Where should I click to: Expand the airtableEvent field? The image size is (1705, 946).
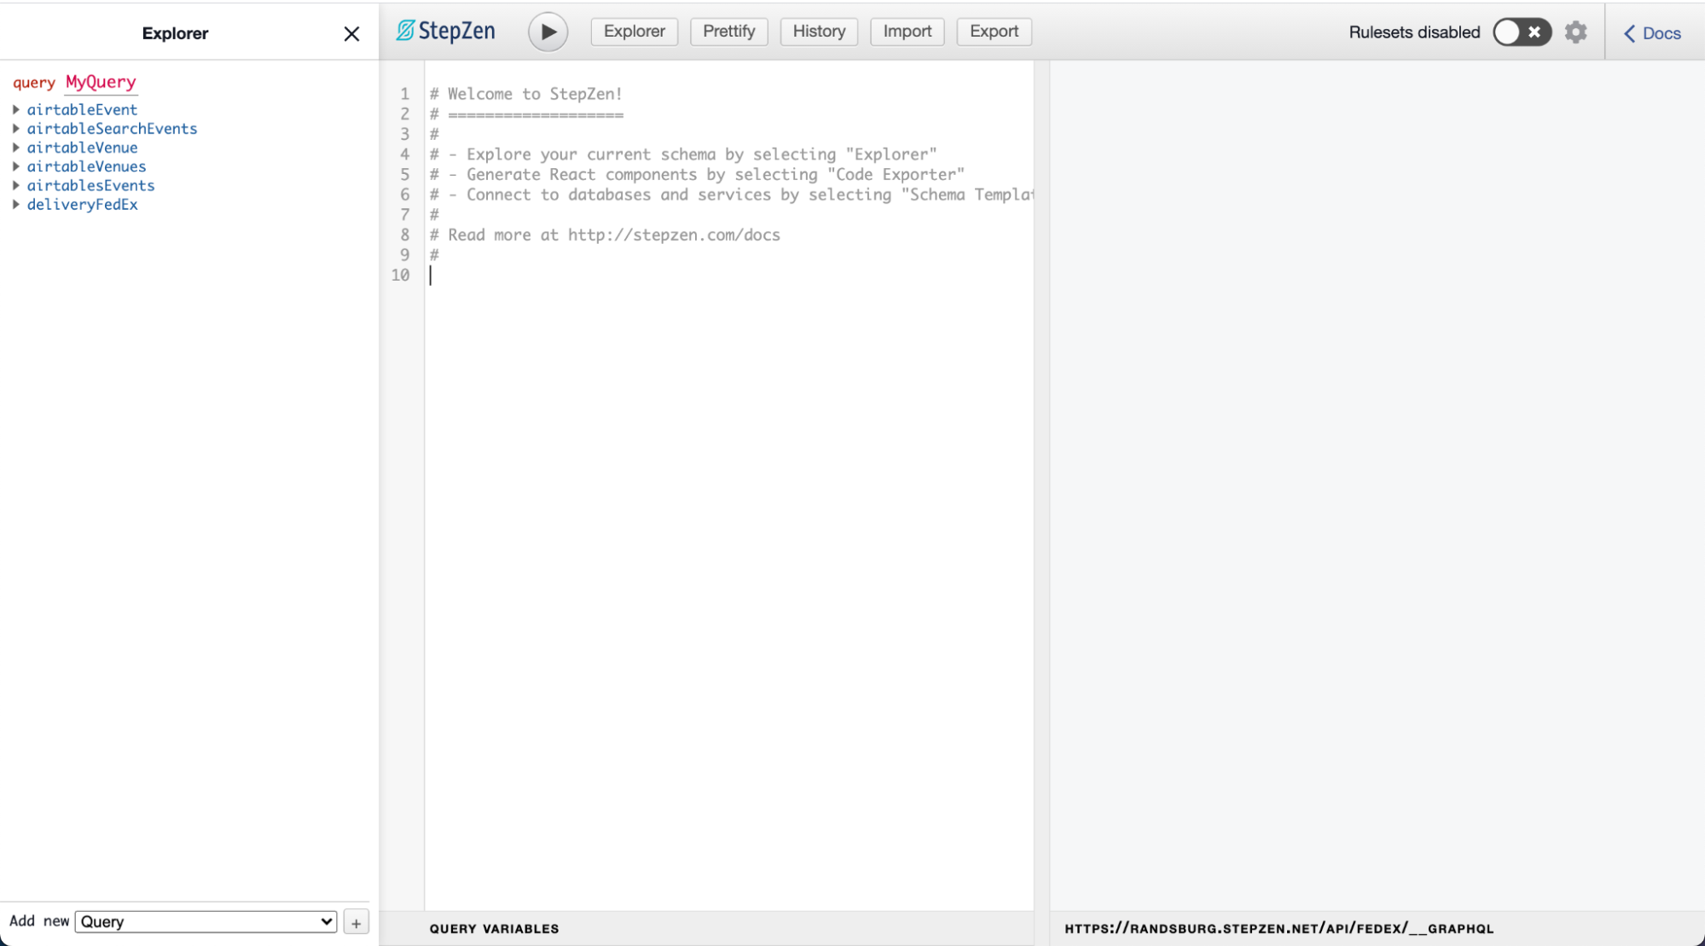click(x=15, y=109)
